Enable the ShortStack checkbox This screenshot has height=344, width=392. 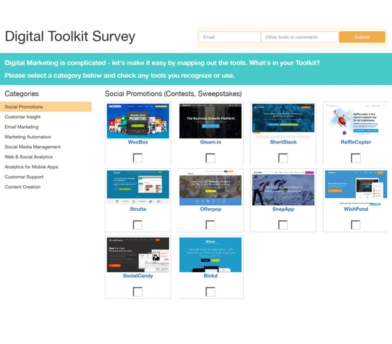(283, 158)
